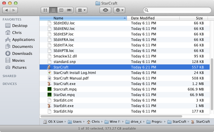The width and height of the screenshot is (214, 132).
Task: Click the vertical scrollbar thumb
Action: click(x=212, y=84)
